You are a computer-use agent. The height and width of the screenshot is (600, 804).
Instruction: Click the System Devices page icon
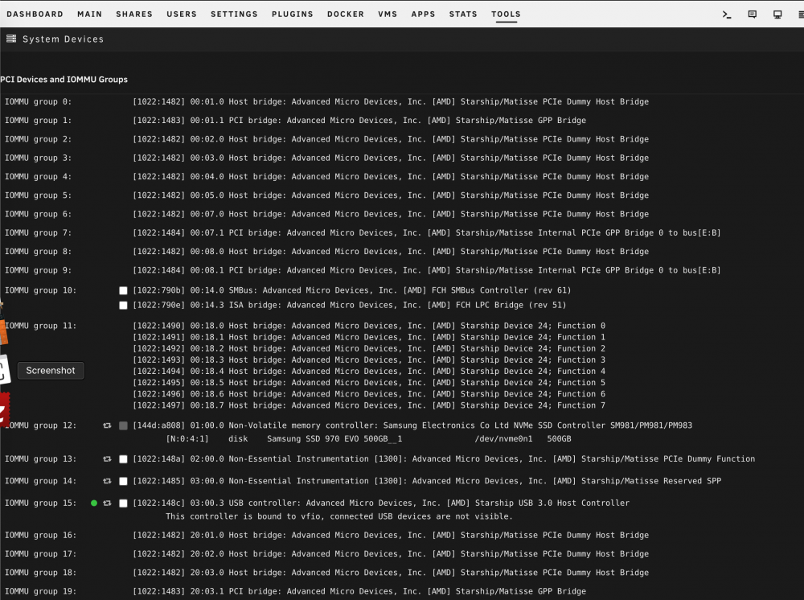pos(11,39)
